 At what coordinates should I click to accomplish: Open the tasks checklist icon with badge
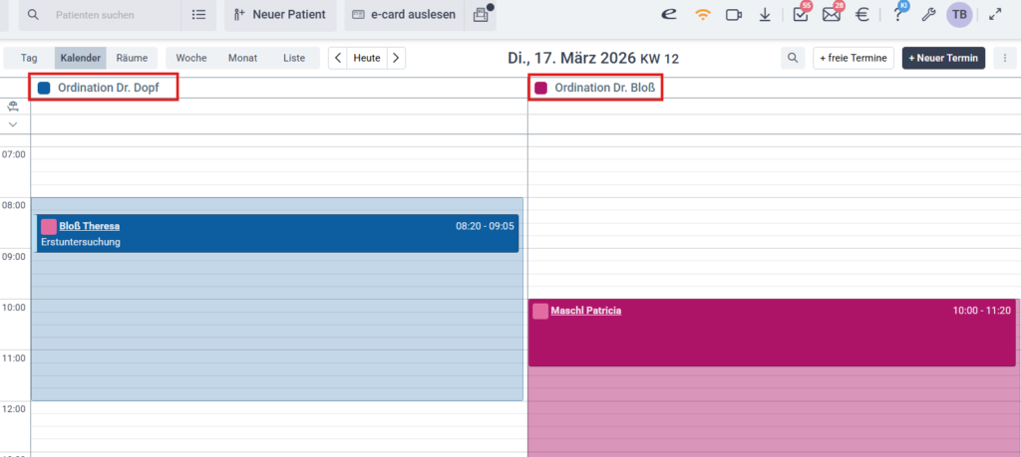tap(801, 15)
